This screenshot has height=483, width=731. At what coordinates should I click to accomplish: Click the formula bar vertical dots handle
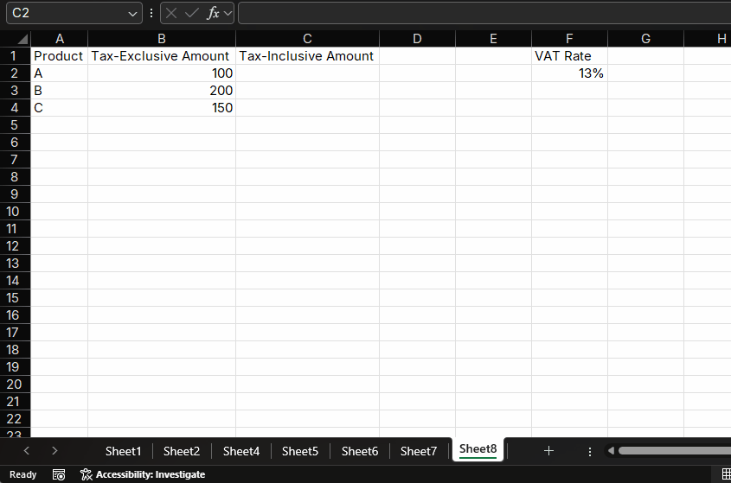(151, 13)
